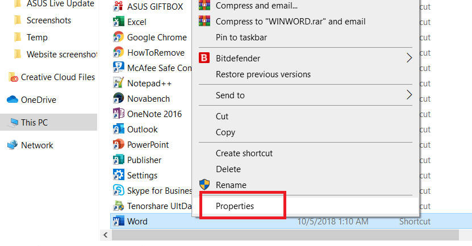This screenshot has width=472, height=246.
Task: Click the ASUS GIFTBOX shortcut icon
Action: [118, 6]
